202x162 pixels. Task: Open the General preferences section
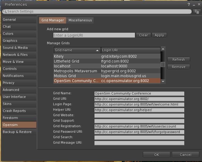pos(19,20)
